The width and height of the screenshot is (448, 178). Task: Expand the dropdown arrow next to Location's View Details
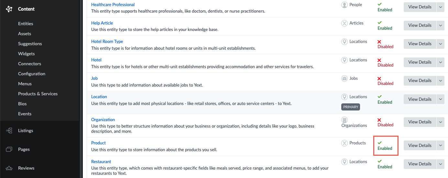(x=441, y=99)
